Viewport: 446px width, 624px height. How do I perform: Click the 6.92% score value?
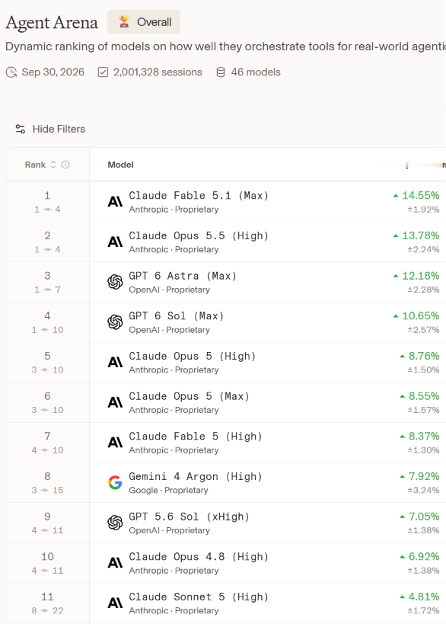(x=424, y=557)
